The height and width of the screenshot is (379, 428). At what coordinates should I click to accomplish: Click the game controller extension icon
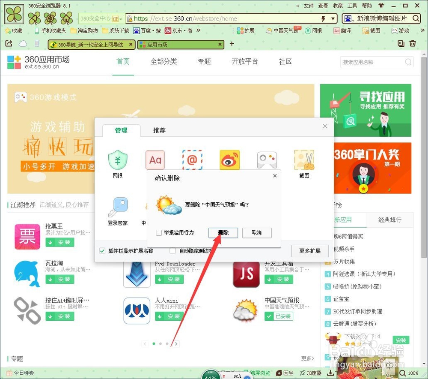(x=267, y=159)
